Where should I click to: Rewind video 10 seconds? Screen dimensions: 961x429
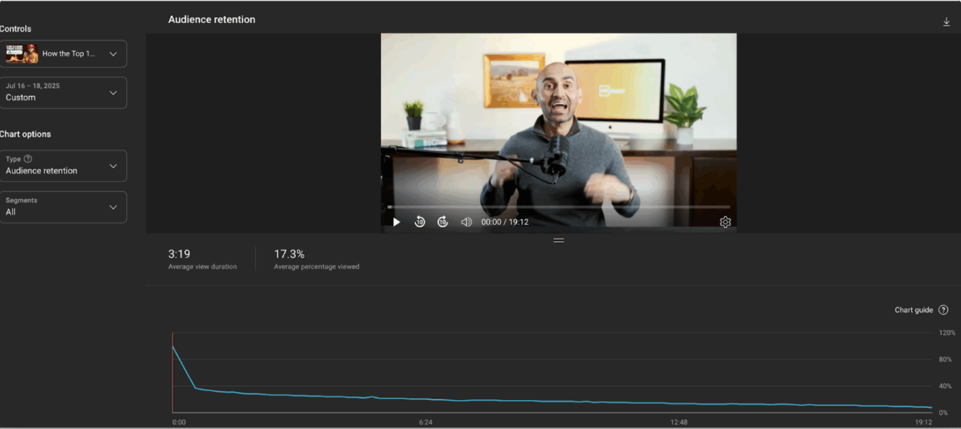[419, 222]
